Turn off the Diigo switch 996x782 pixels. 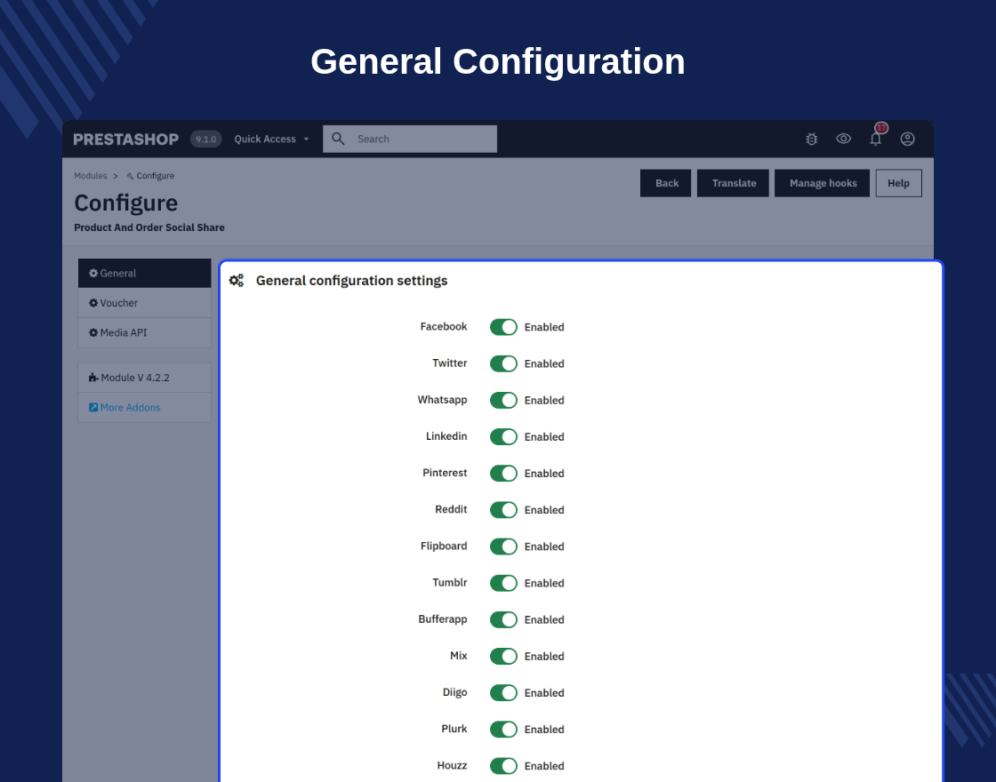coord(503,693)
